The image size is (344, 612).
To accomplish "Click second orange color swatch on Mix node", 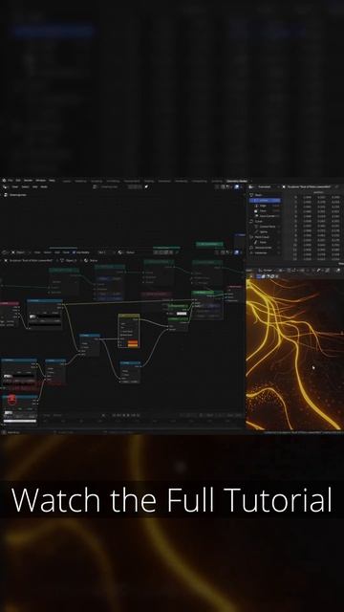I will click(x=133, y=345).
